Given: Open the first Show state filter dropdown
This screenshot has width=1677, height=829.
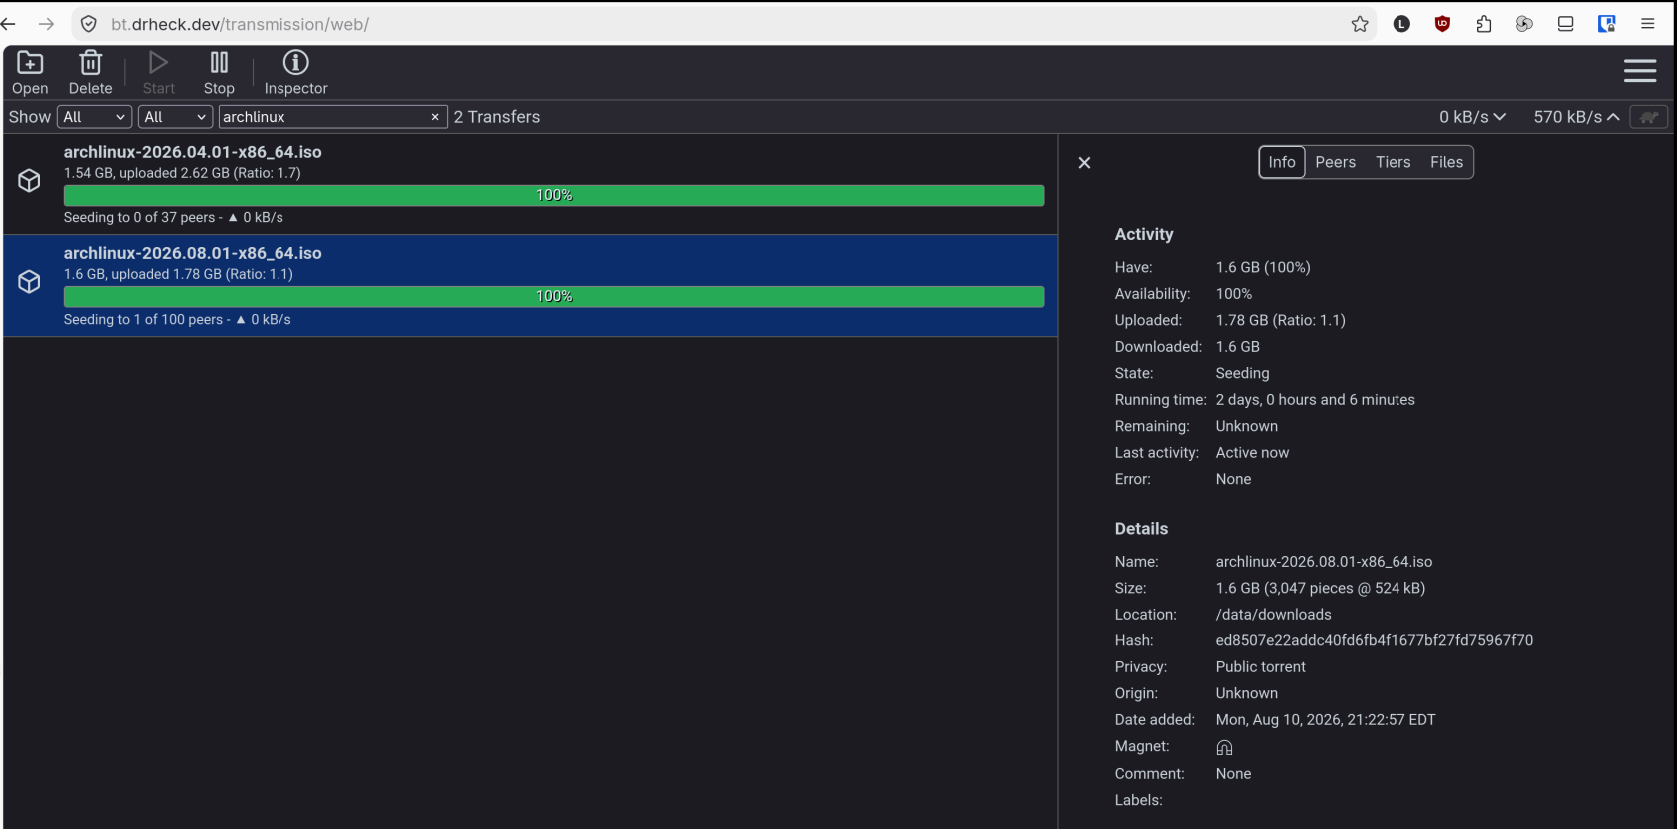Looking at the screenshot, I should point(94,117).
